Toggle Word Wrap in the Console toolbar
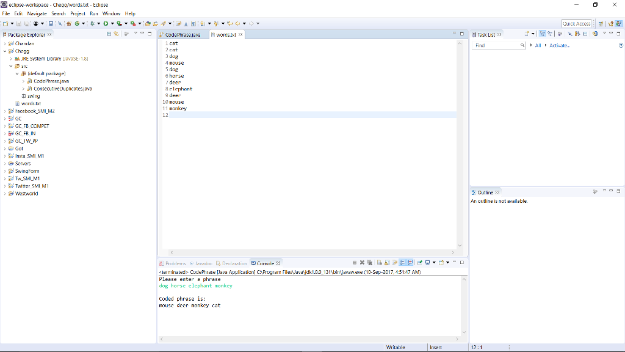 [395, 263]
